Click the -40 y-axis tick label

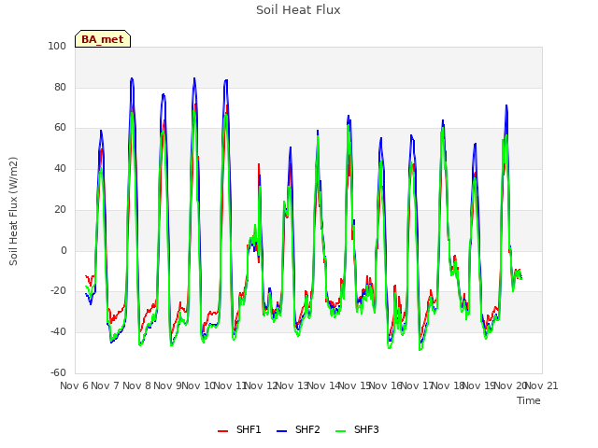tap(59, 332)
